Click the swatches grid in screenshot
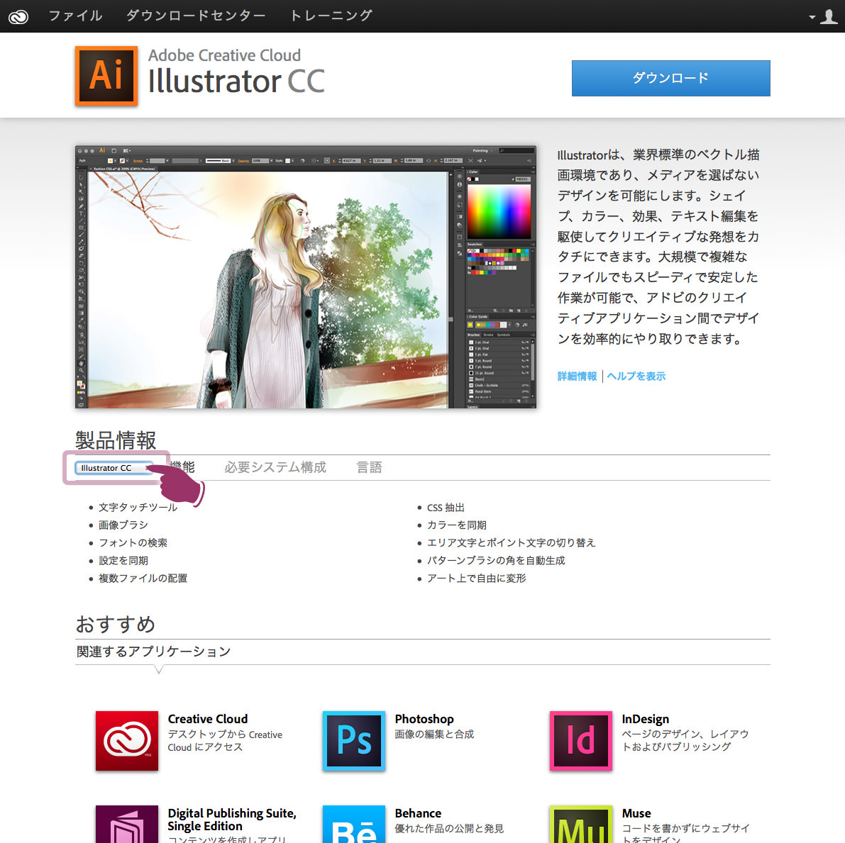Screen dimensions: 845x843 (x=499, y=261)
